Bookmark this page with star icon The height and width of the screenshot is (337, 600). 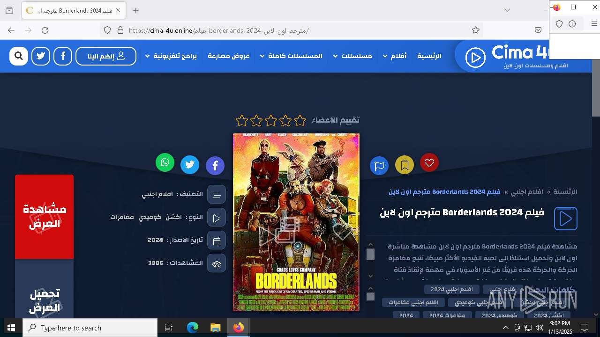[x=476, y=30]
